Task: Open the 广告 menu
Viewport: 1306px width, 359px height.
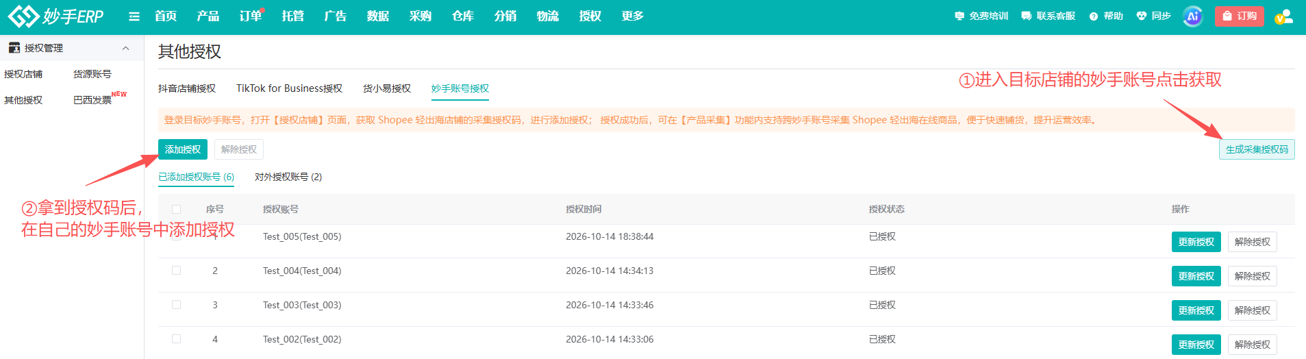Action: click(x=336, y=16)
